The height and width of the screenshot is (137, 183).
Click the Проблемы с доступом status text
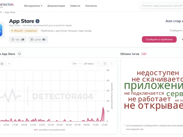[66, 31]
